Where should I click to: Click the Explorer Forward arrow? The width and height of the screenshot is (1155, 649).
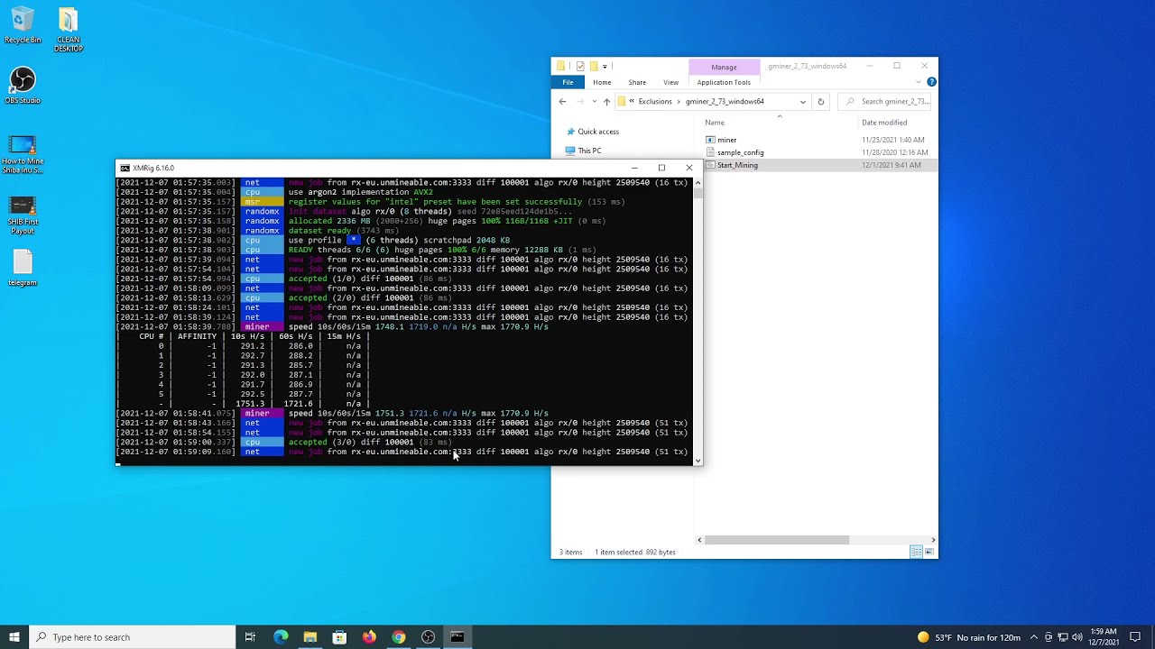[580, 102]
